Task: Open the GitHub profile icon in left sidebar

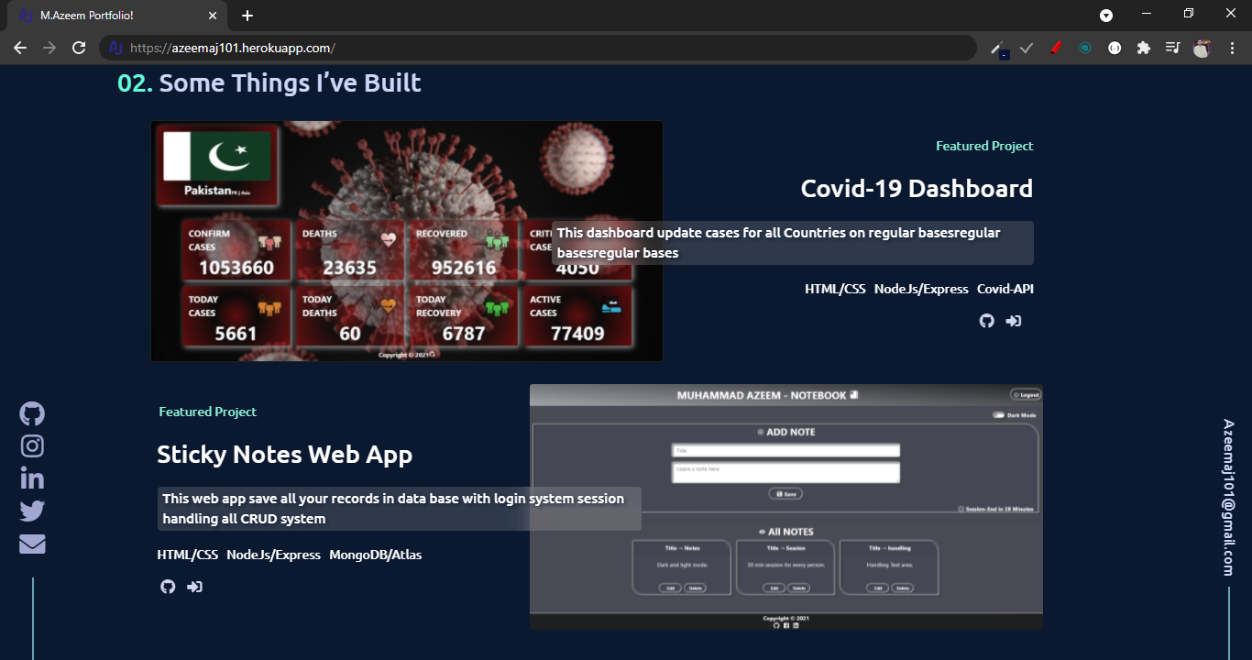Action: (x=32, y=413)
